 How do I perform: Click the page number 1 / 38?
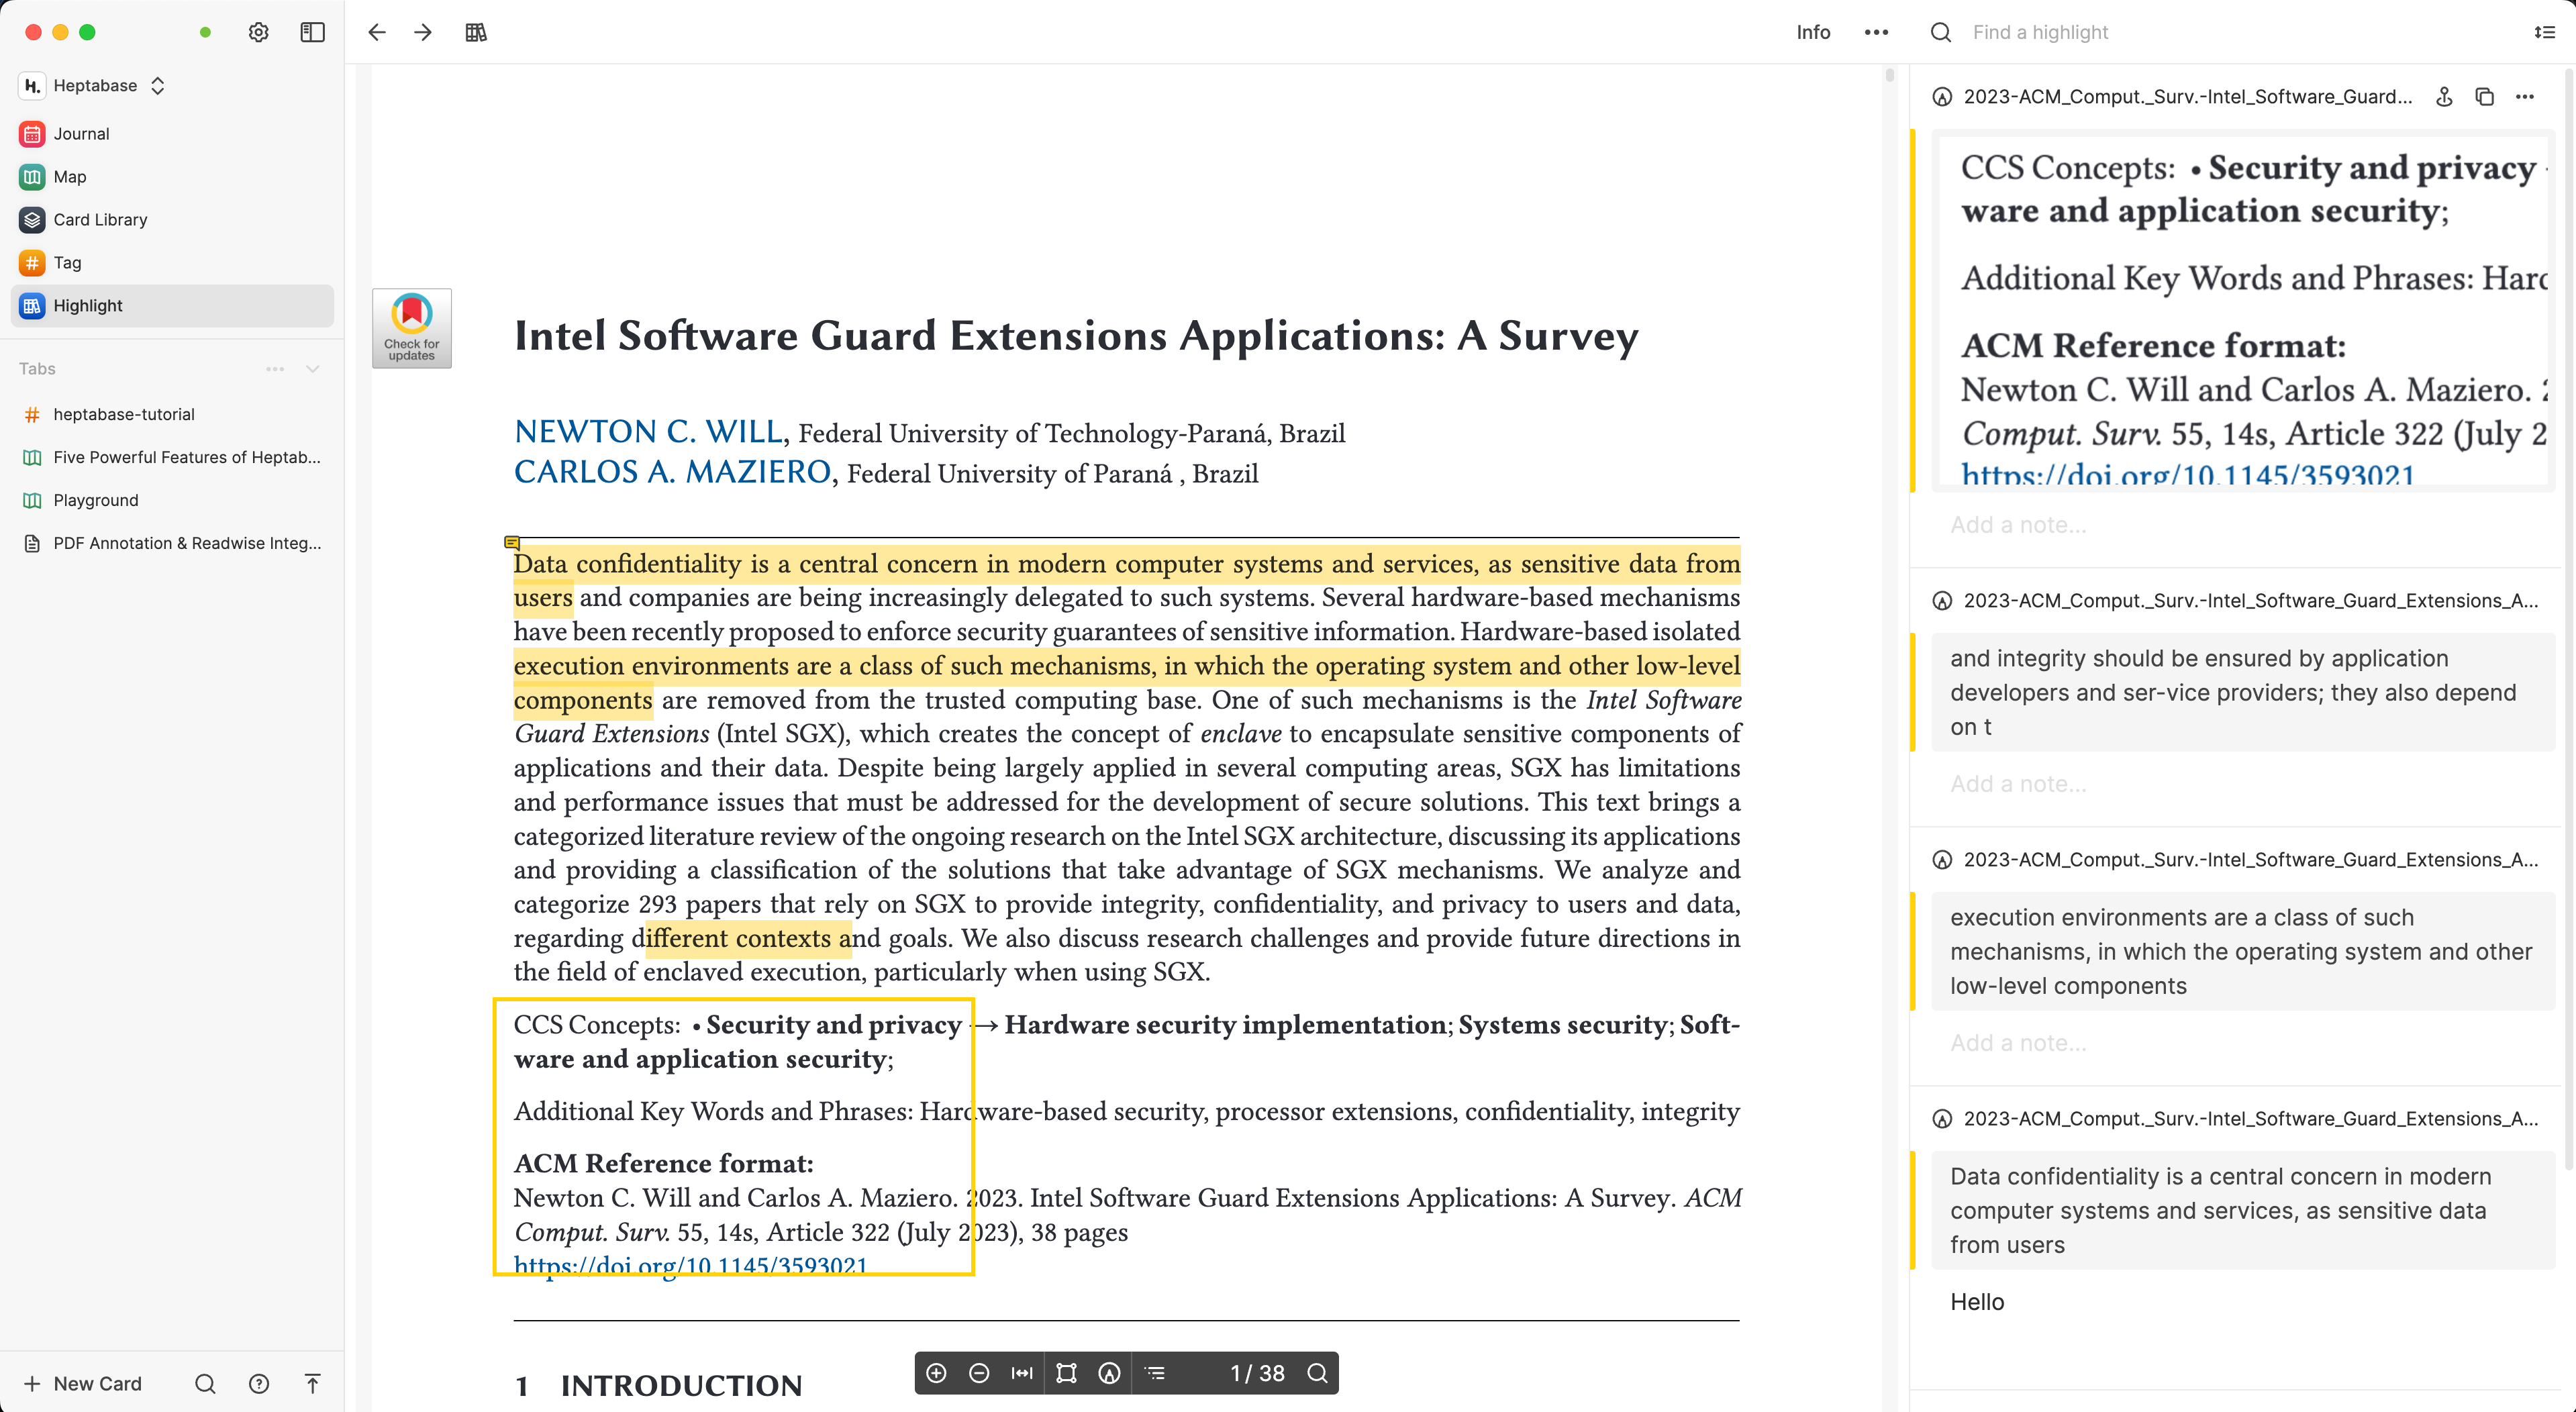point(1257,1373)
